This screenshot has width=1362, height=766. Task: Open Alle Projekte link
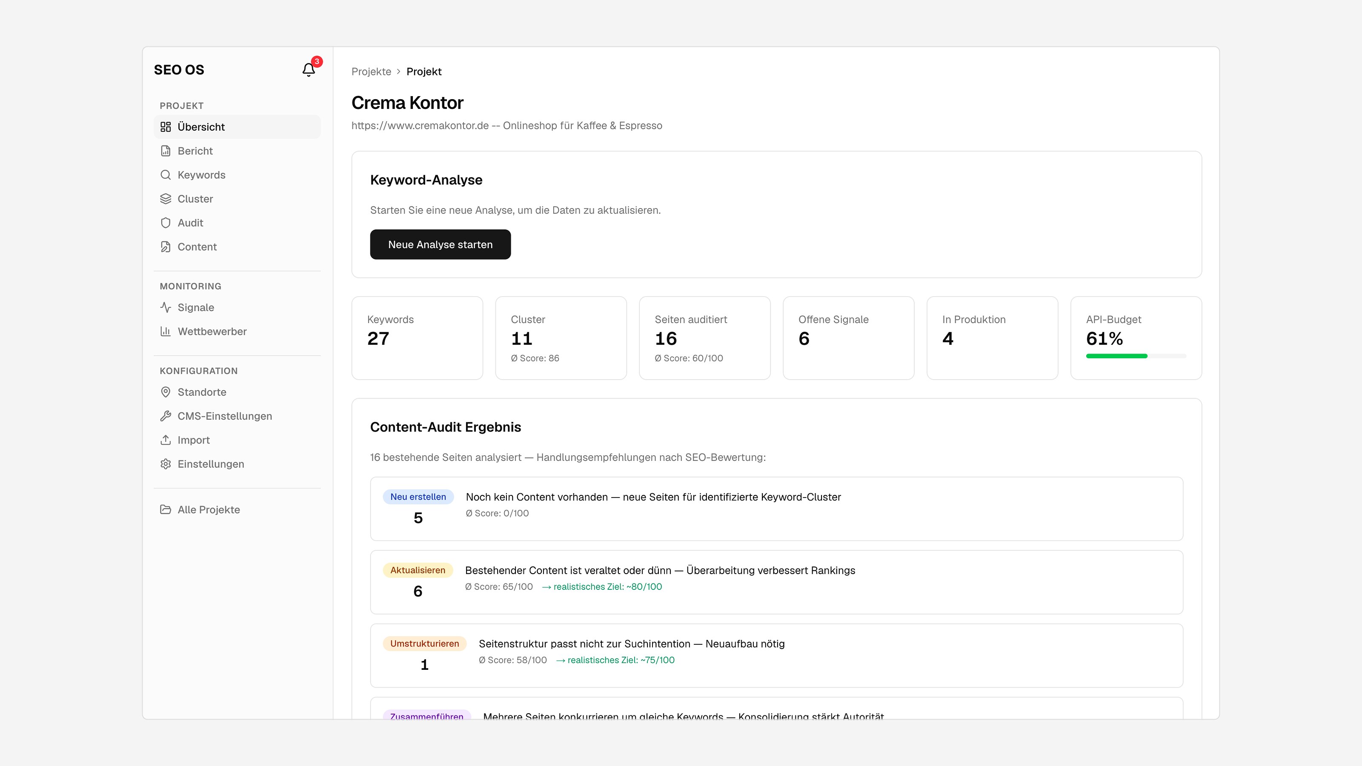(237, 510)
